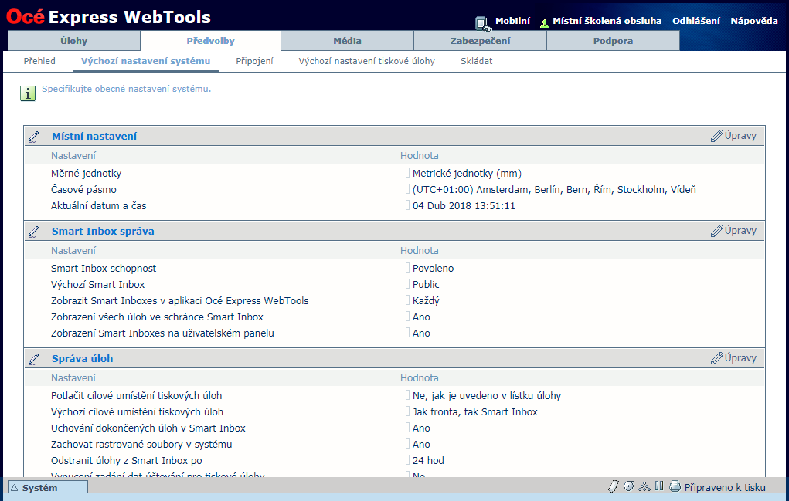Image resolution: width=789 pixels, height=501 pixels.
Task: Click the Specifikujte obecné nastavení systému info text
Action: (126, 89)
